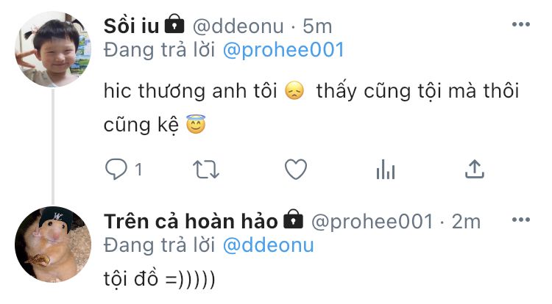View analytics on the Sồi iu tweet

[x=386, y=169]
